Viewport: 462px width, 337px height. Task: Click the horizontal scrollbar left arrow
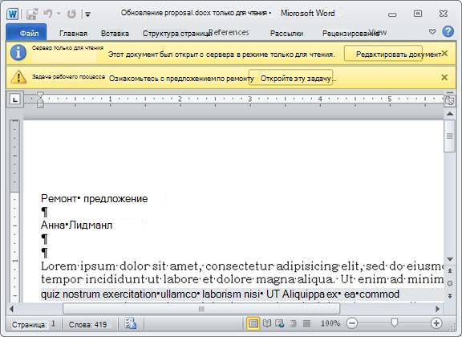point(11,309)
